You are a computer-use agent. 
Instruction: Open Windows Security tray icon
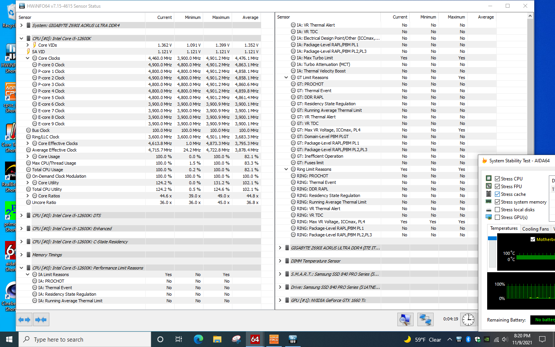click(x=478, y=339)
